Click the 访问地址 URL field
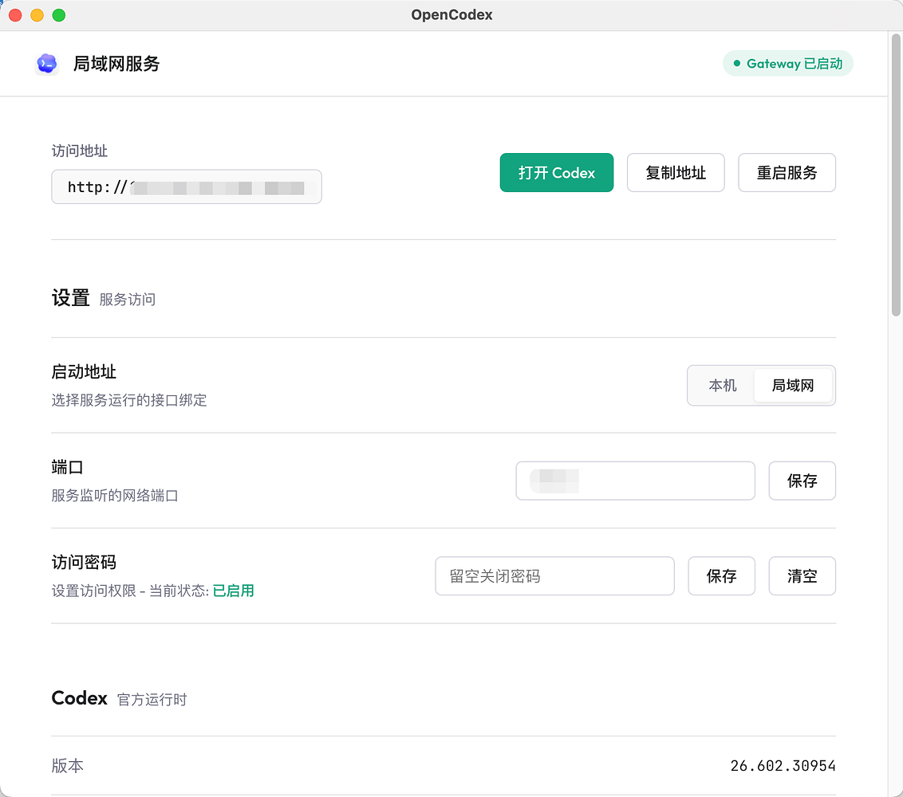Viewport: 903px width, 797px height. pyautogui.click(x=187, y=187)
